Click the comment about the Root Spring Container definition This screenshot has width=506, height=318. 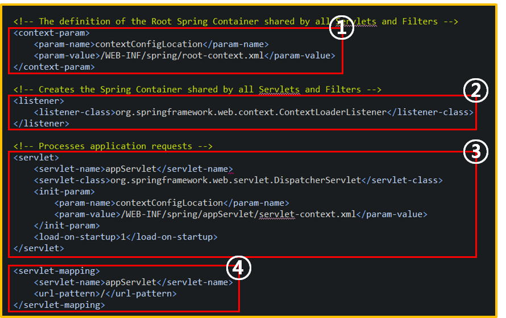pyautogui.click(x=235, y=22)
